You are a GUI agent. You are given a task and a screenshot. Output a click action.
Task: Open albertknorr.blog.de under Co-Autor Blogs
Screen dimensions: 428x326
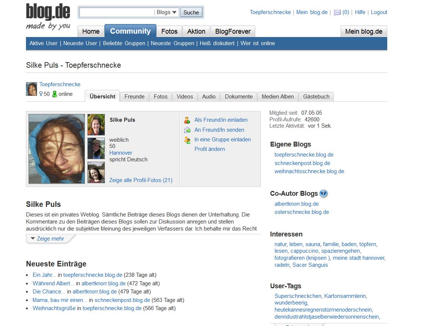(x=296, y=204)
